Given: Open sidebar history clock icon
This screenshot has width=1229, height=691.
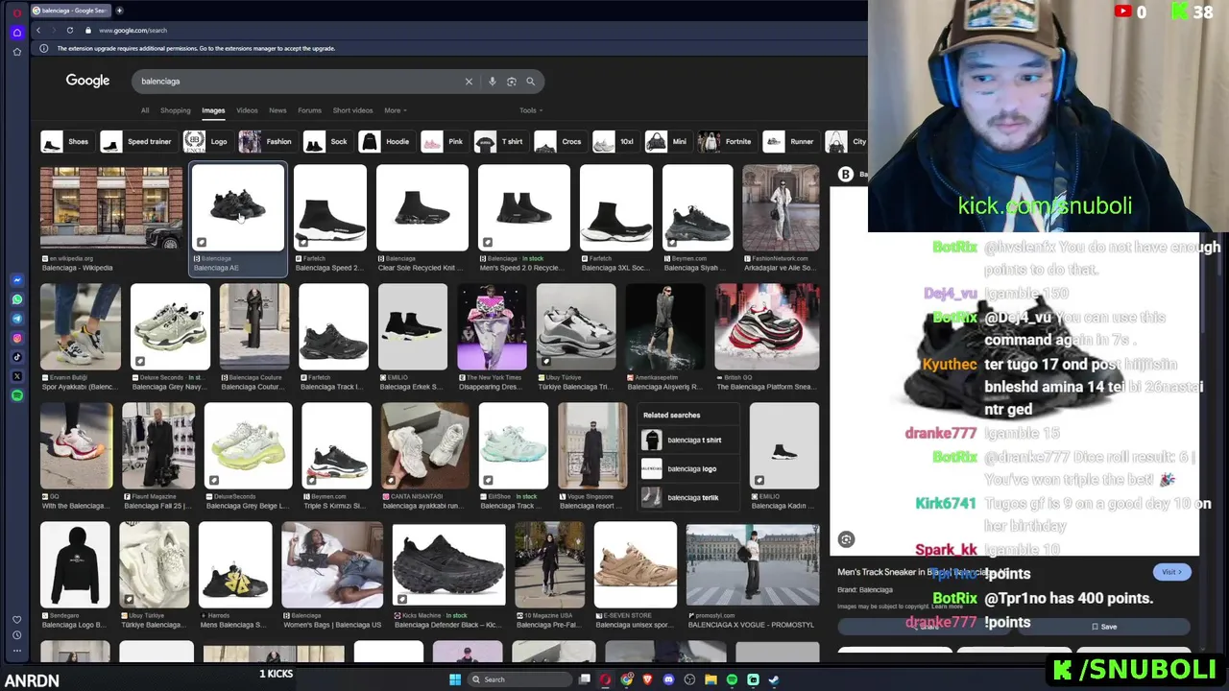Looking at the screenshot, I should coord(17,635).
